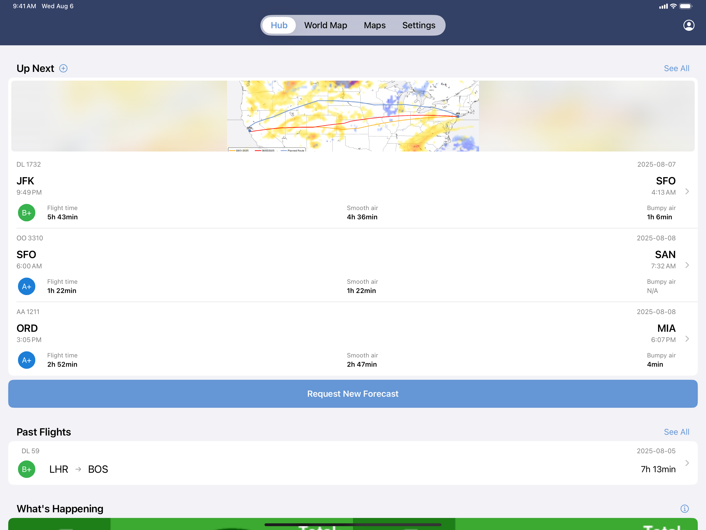The height and width of the screenshot is (530, 706).
Task: Tap the add flight plus icon
Action: coord(64,68)
